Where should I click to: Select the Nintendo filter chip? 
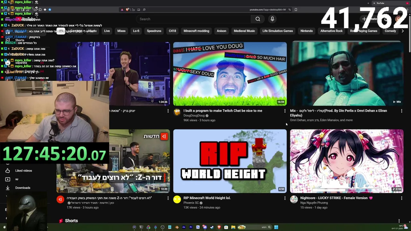point(307,31)
